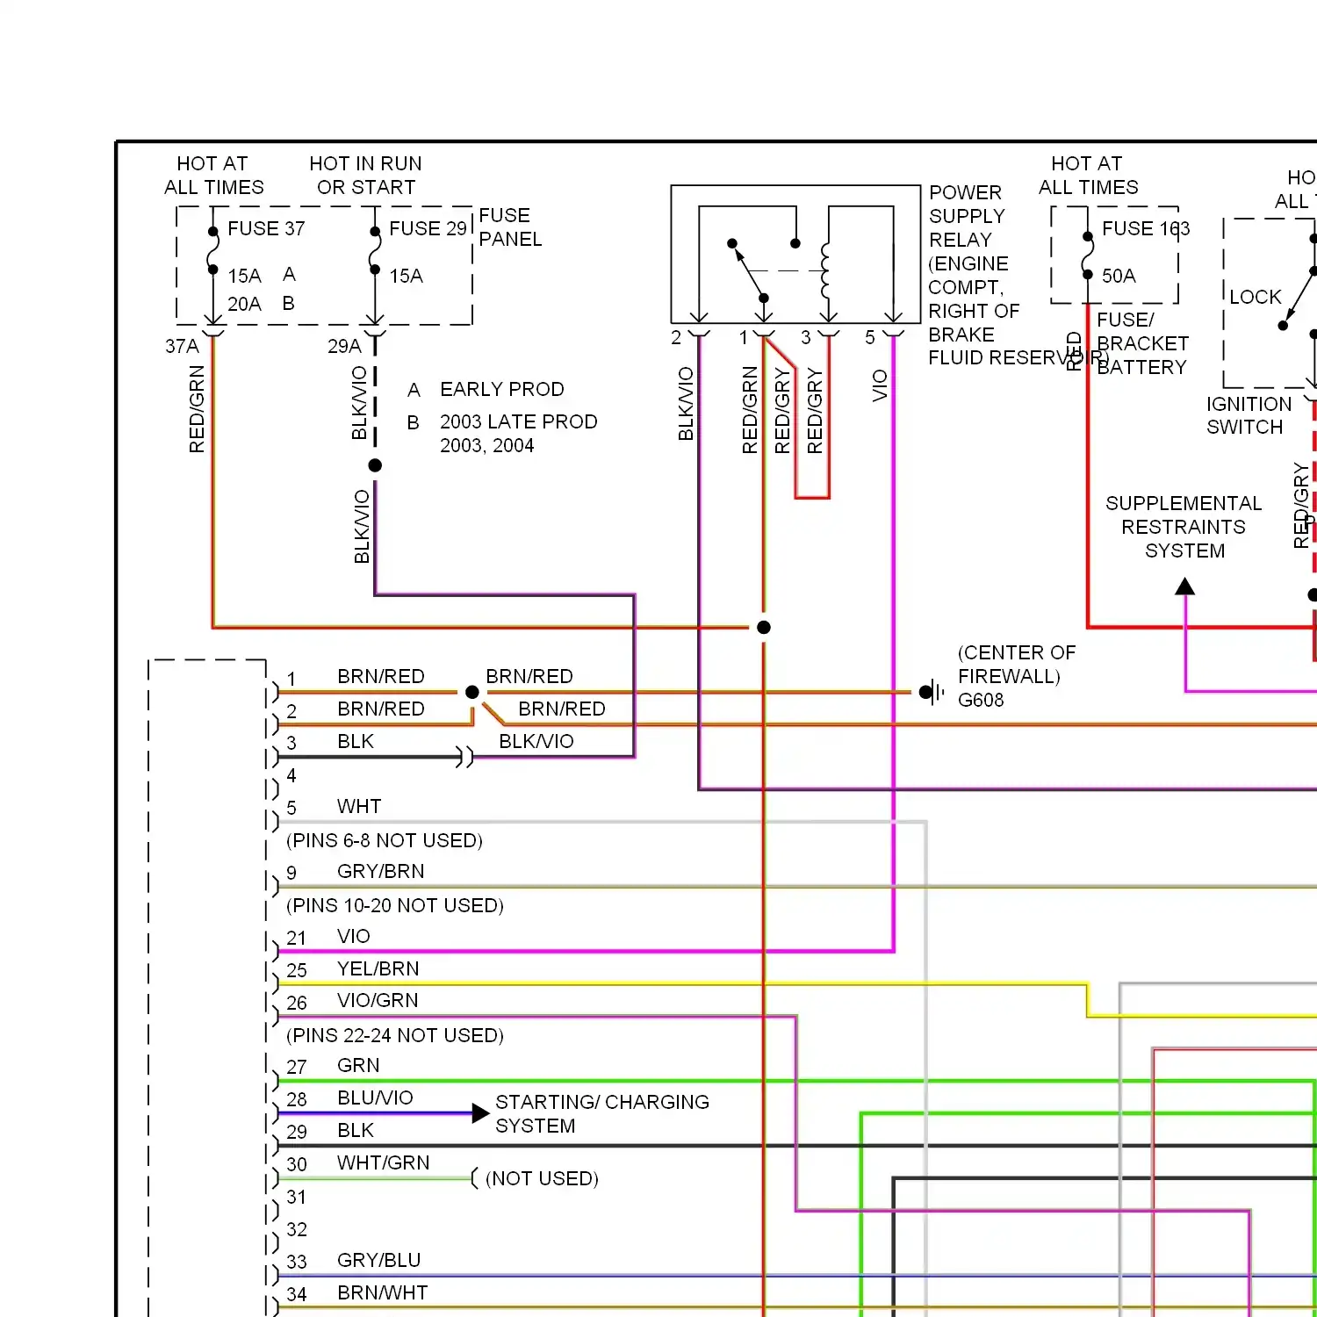Select the (PINS 6-8 NOT USED) note

coord(385,840)
